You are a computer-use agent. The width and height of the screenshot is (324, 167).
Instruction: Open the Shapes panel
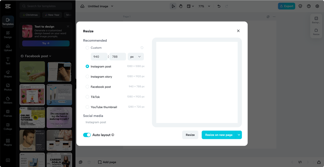[8, 74]
